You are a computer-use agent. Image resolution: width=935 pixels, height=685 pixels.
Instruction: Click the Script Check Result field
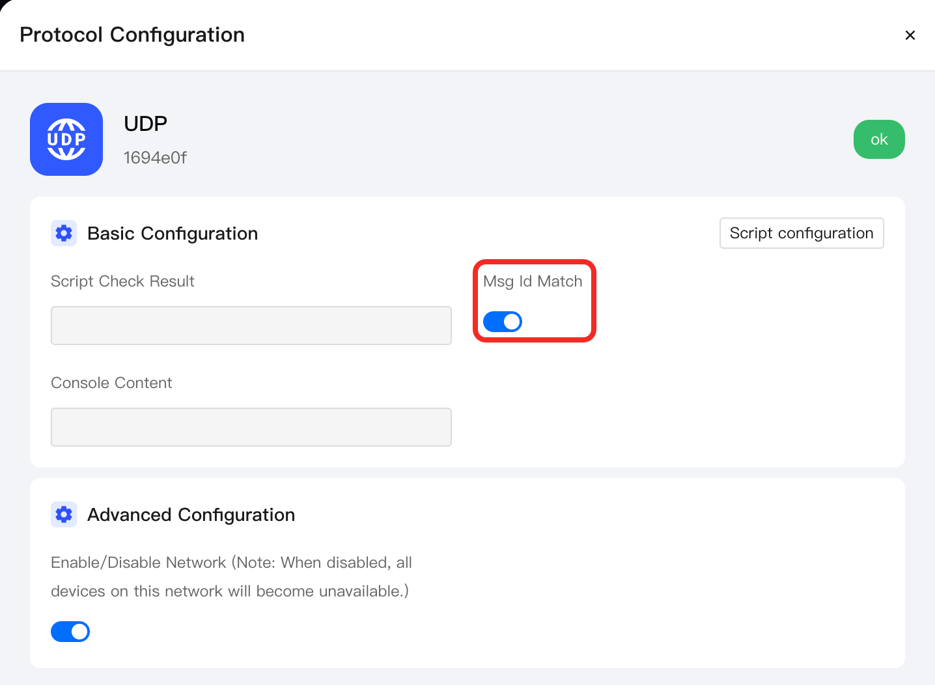coord(251,326)
